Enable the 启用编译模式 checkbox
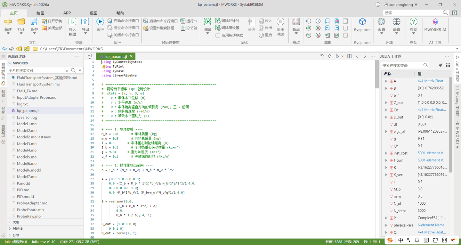This screenshot has height=245, width=461. (218, 35)
